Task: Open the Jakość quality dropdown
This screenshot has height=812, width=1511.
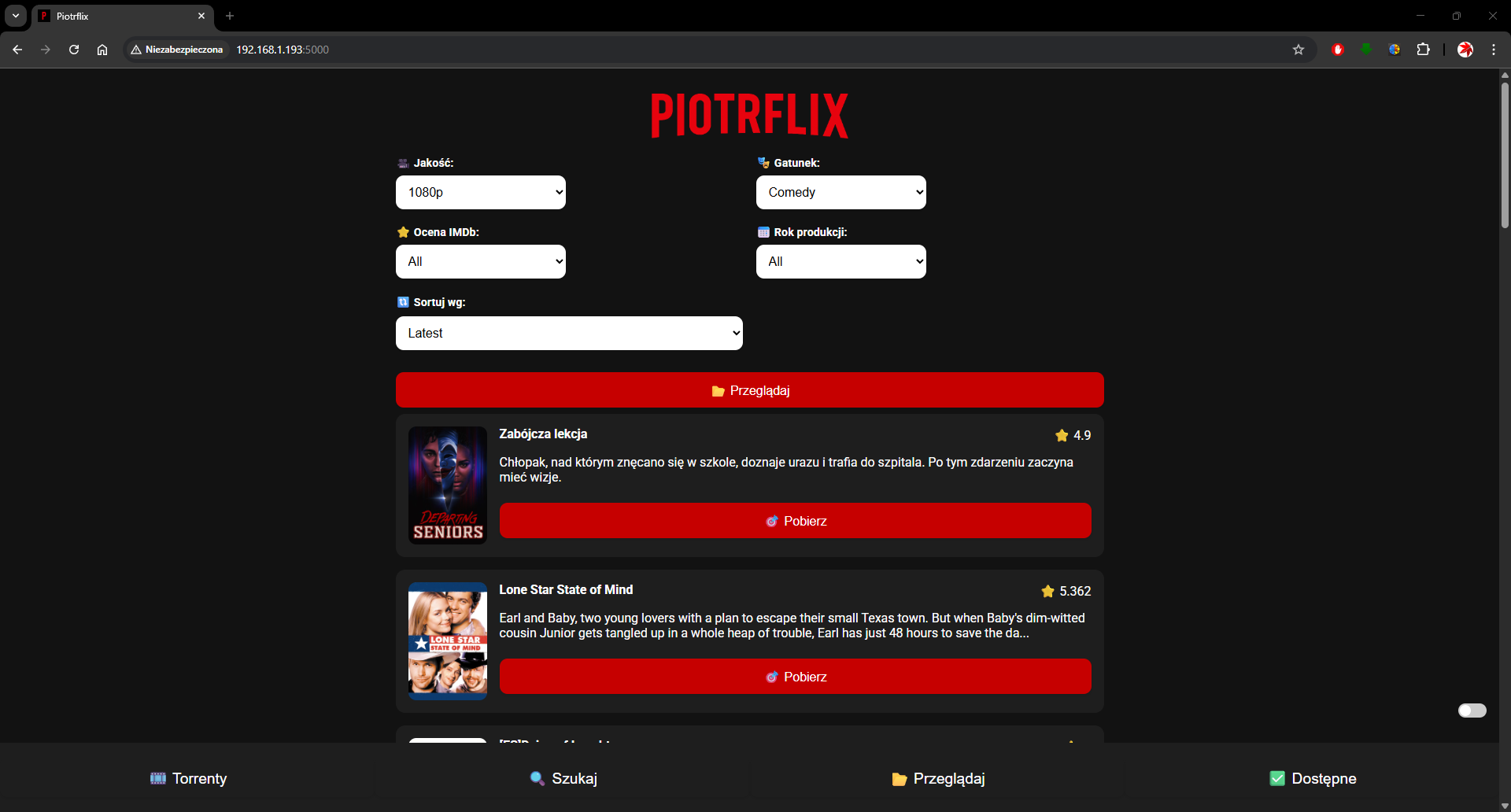Action: click(x=481, y=192)
